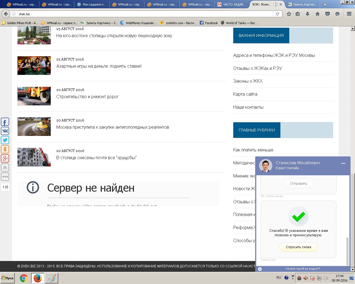Open the WebMoney Кошелёк bookmark
The height and width of the screenshot is (284, 355).
coord(139,23)
